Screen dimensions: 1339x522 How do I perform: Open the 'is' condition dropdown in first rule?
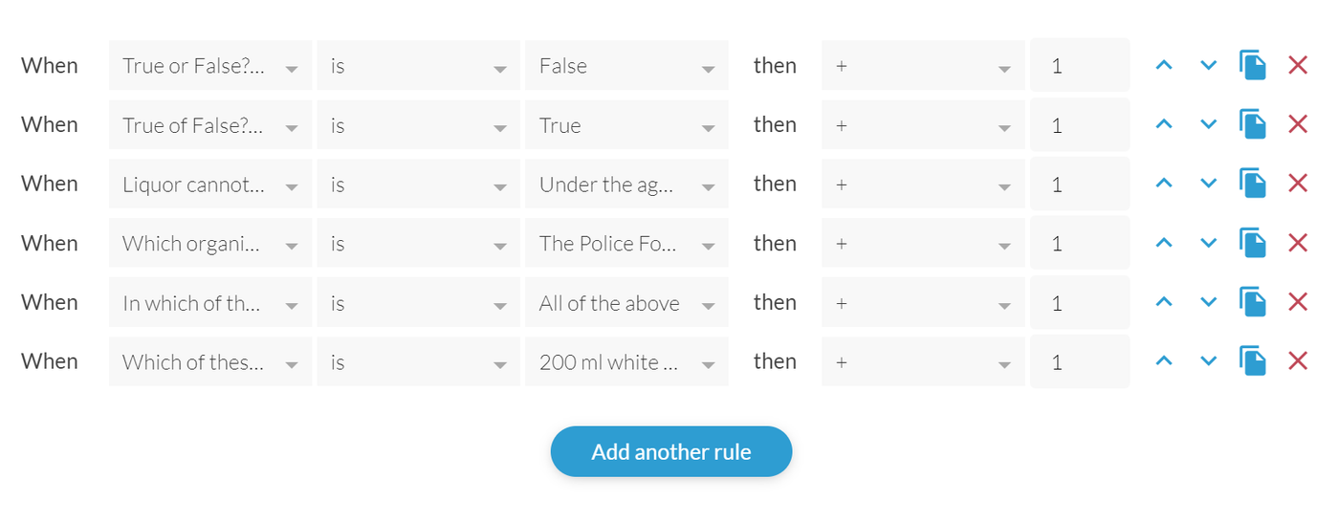click(x=419, y=65)
